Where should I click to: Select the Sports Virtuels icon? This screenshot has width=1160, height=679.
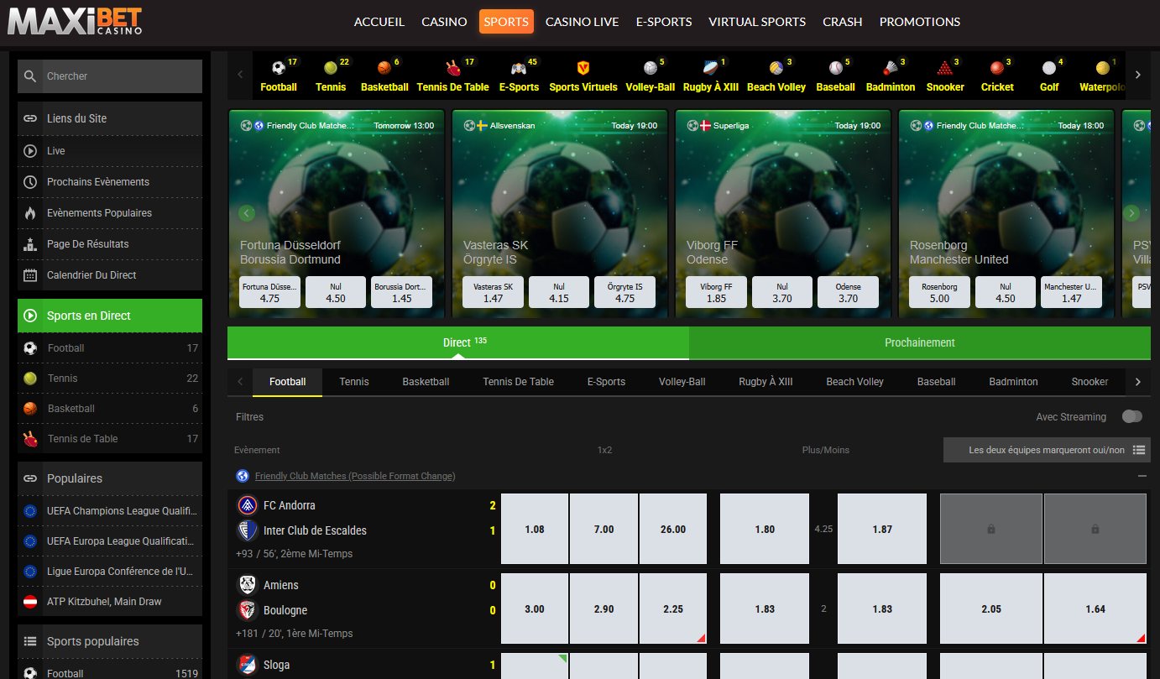(x=583, y=68)
